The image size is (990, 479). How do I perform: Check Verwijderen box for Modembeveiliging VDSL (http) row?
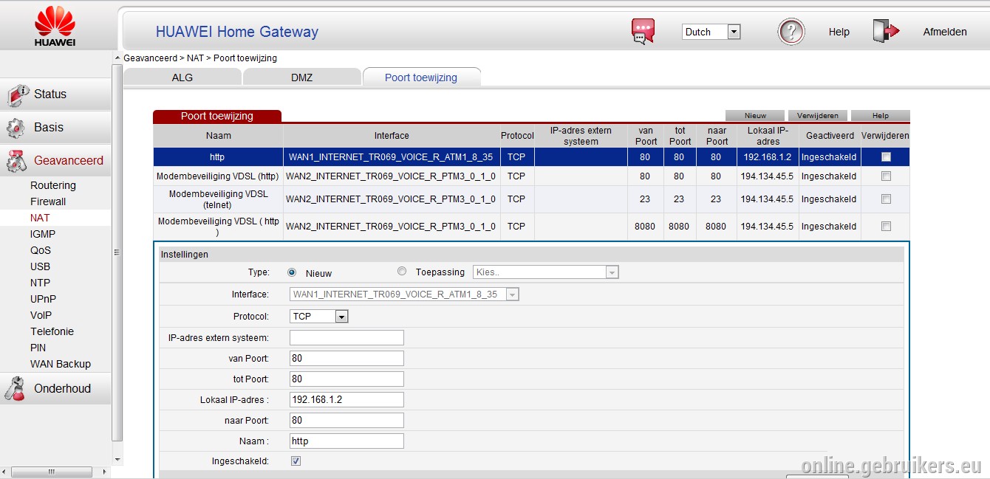click(886, 176)
